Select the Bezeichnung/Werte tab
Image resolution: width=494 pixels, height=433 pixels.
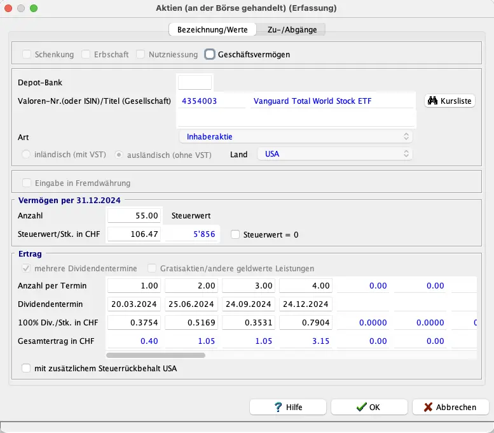pyautogui.click(x=212, y=29)
